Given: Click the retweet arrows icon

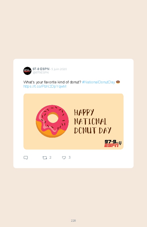Looking at the screenshot, I should tap(45, 158).
